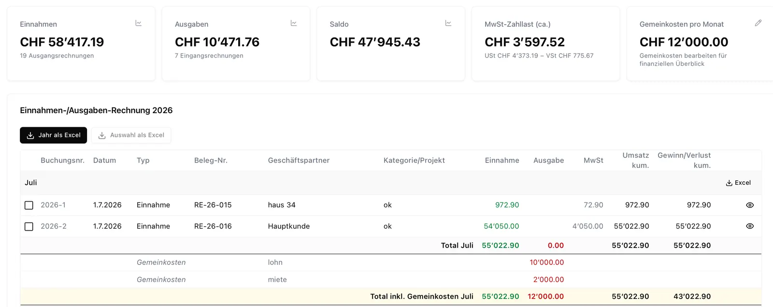Click booking number 2026-2
This screenshot has width=773, height=307.
54,226
